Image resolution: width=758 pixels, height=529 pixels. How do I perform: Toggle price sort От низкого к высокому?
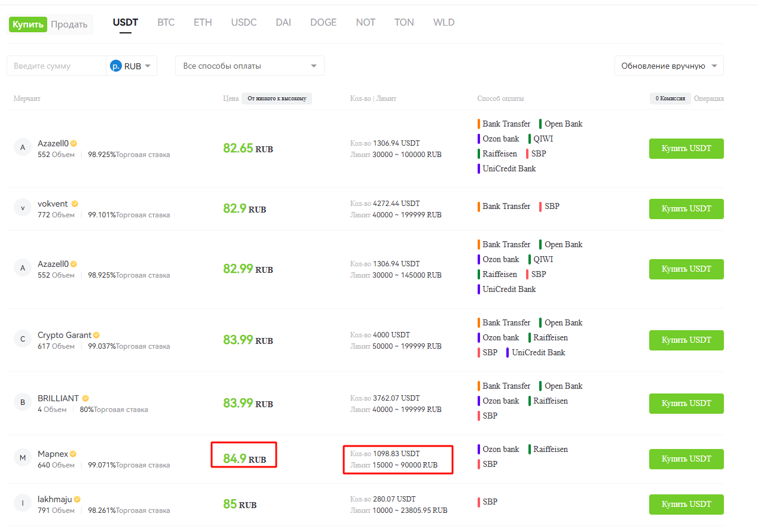(x=276, y=99)
